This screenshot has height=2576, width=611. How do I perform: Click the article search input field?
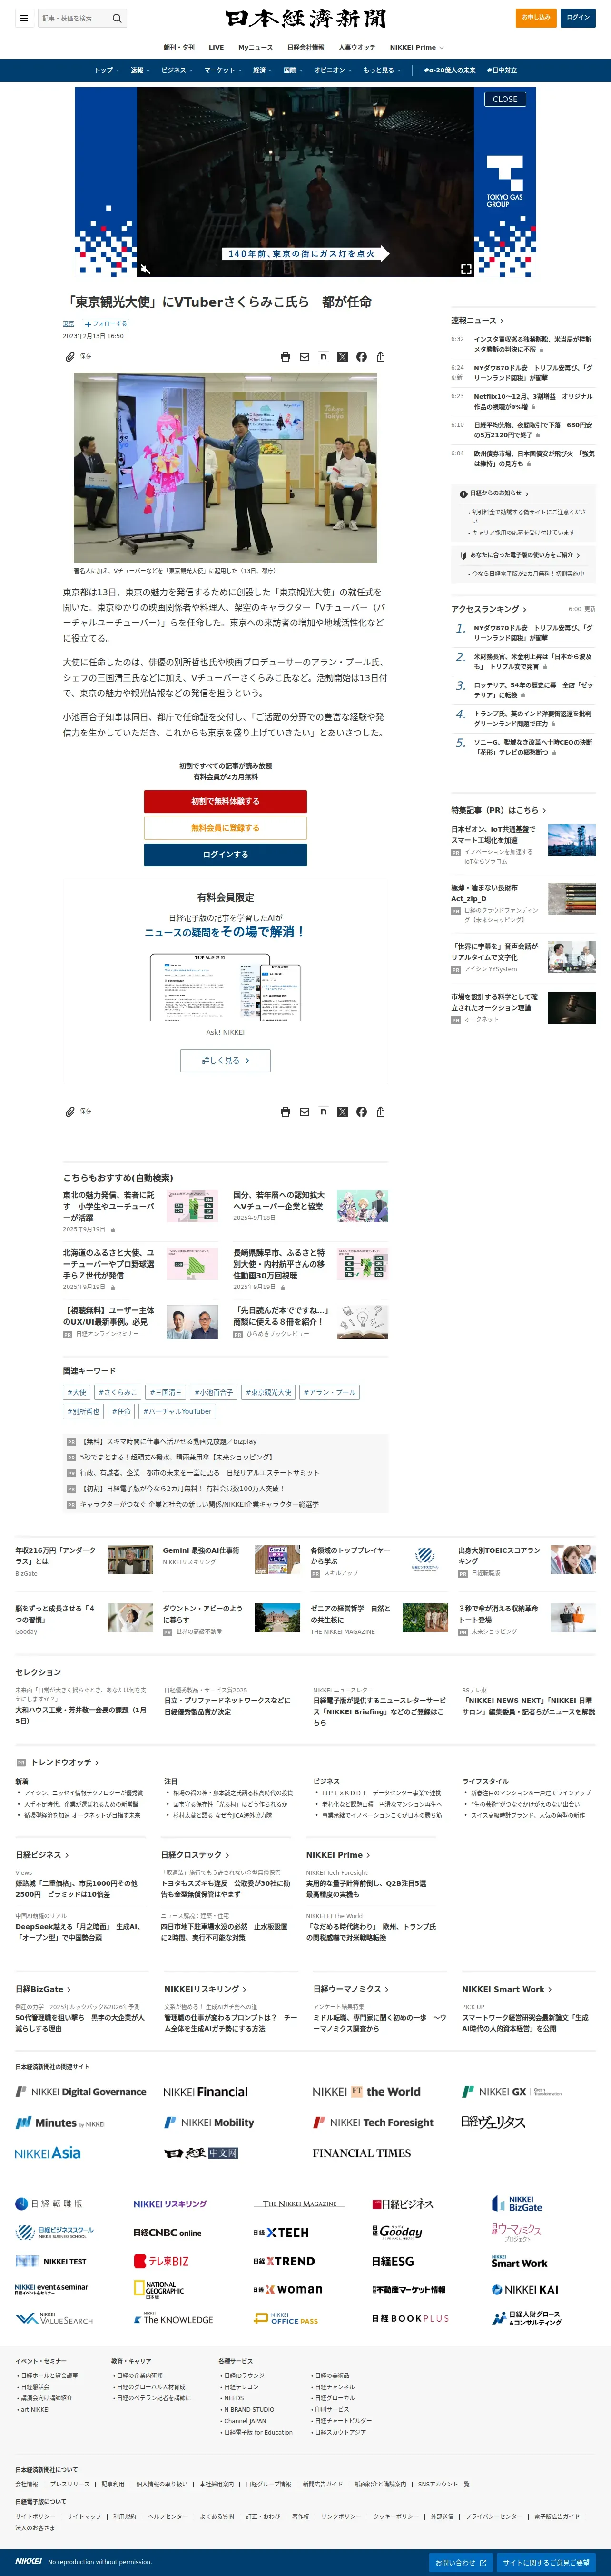(76, 18)
